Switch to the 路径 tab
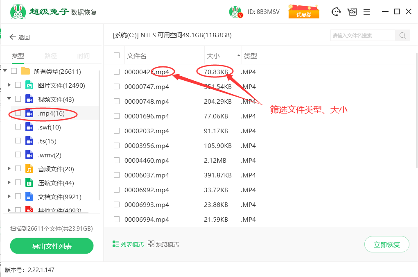This screenshot has height=277, width=418. (x=51, y=56)
